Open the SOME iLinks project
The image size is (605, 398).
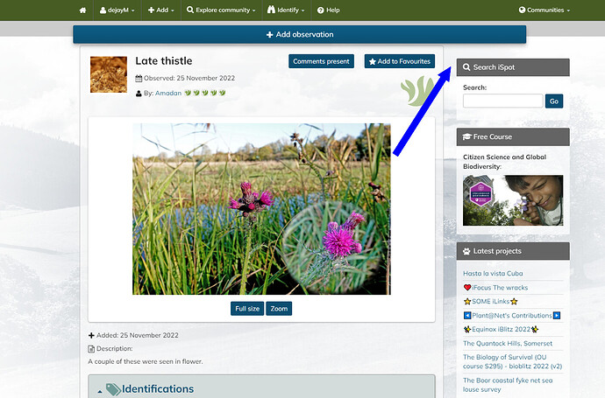click(491, 302)
